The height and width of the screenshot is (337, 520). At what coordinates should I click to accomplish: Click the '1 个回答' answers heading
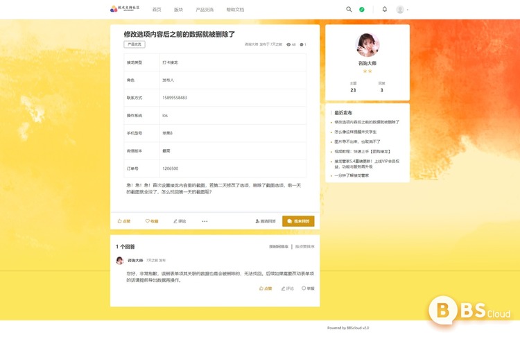click(x=125, y=246)
